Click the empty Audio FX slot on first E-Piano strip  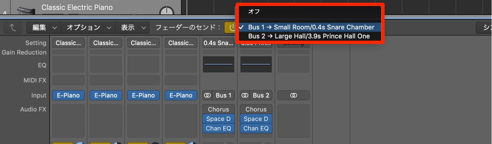pos(68,121)
